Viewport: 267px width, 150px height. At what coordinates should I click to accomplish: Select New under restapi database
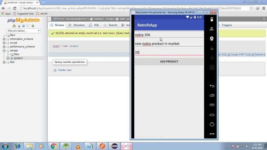[x=17, y=54]
